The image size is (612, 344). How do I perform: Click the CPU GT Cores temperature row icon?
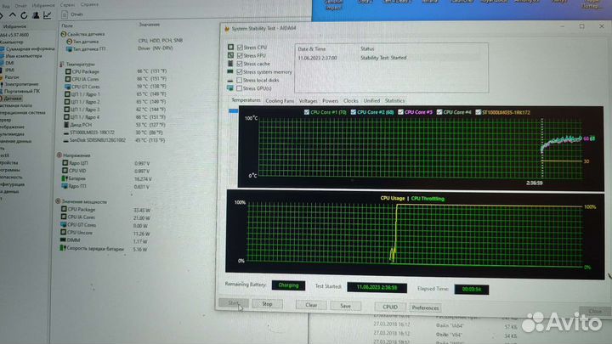coord(67,87)
